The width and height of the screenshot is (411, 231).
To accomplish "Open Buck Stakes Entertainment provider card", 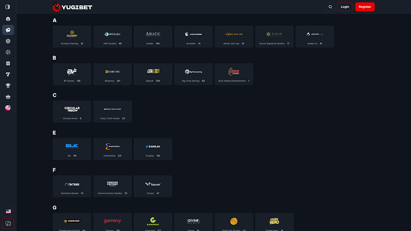I will (234, 74).
